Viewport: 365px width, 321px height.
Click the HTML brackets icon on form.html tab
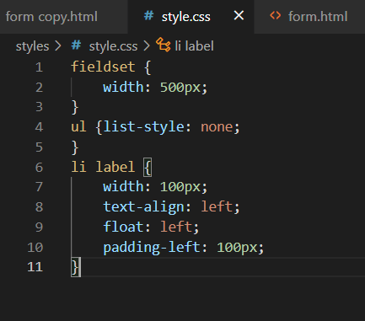[x=275, y=16]
